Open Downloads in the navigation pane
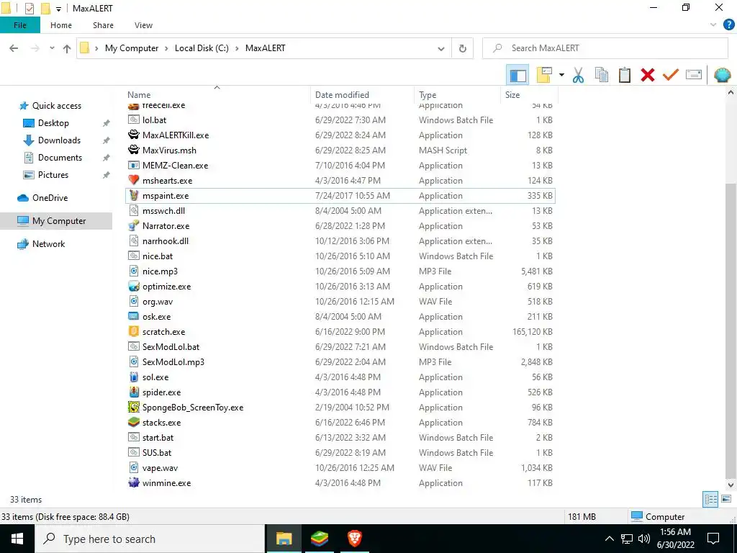737x553 pixels. 59,140
